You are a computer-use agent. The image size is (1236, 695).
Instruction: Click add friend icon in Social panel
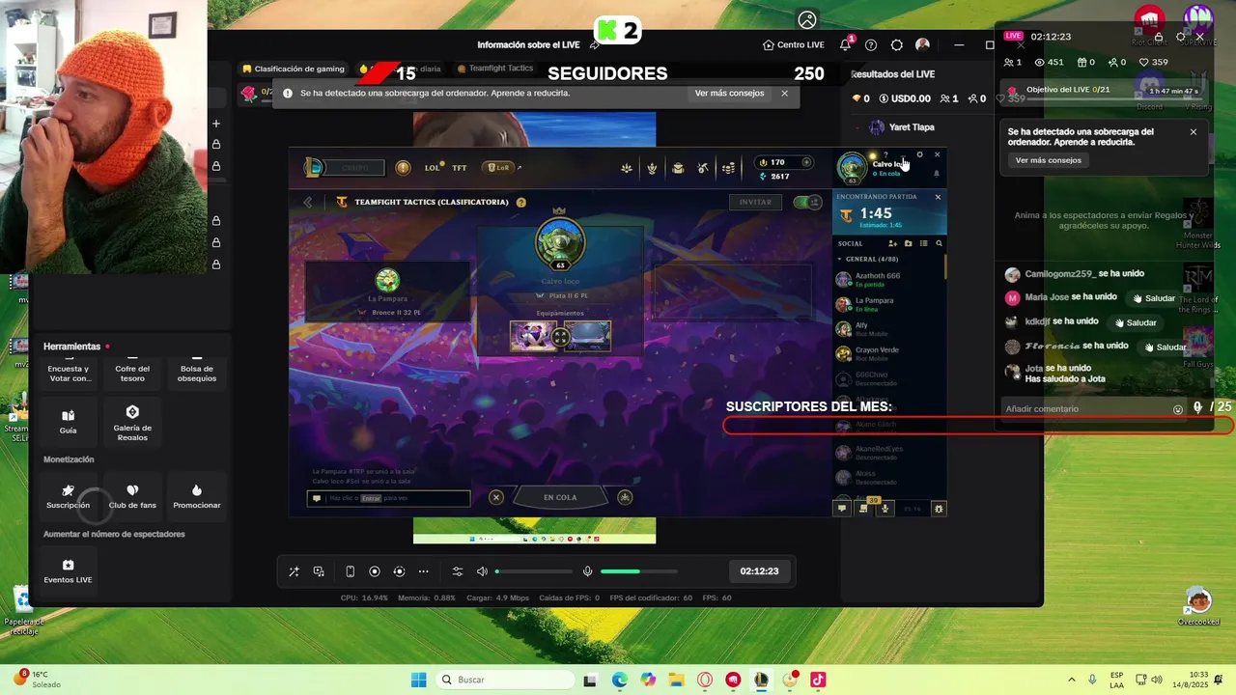click(x=892, y=243)
